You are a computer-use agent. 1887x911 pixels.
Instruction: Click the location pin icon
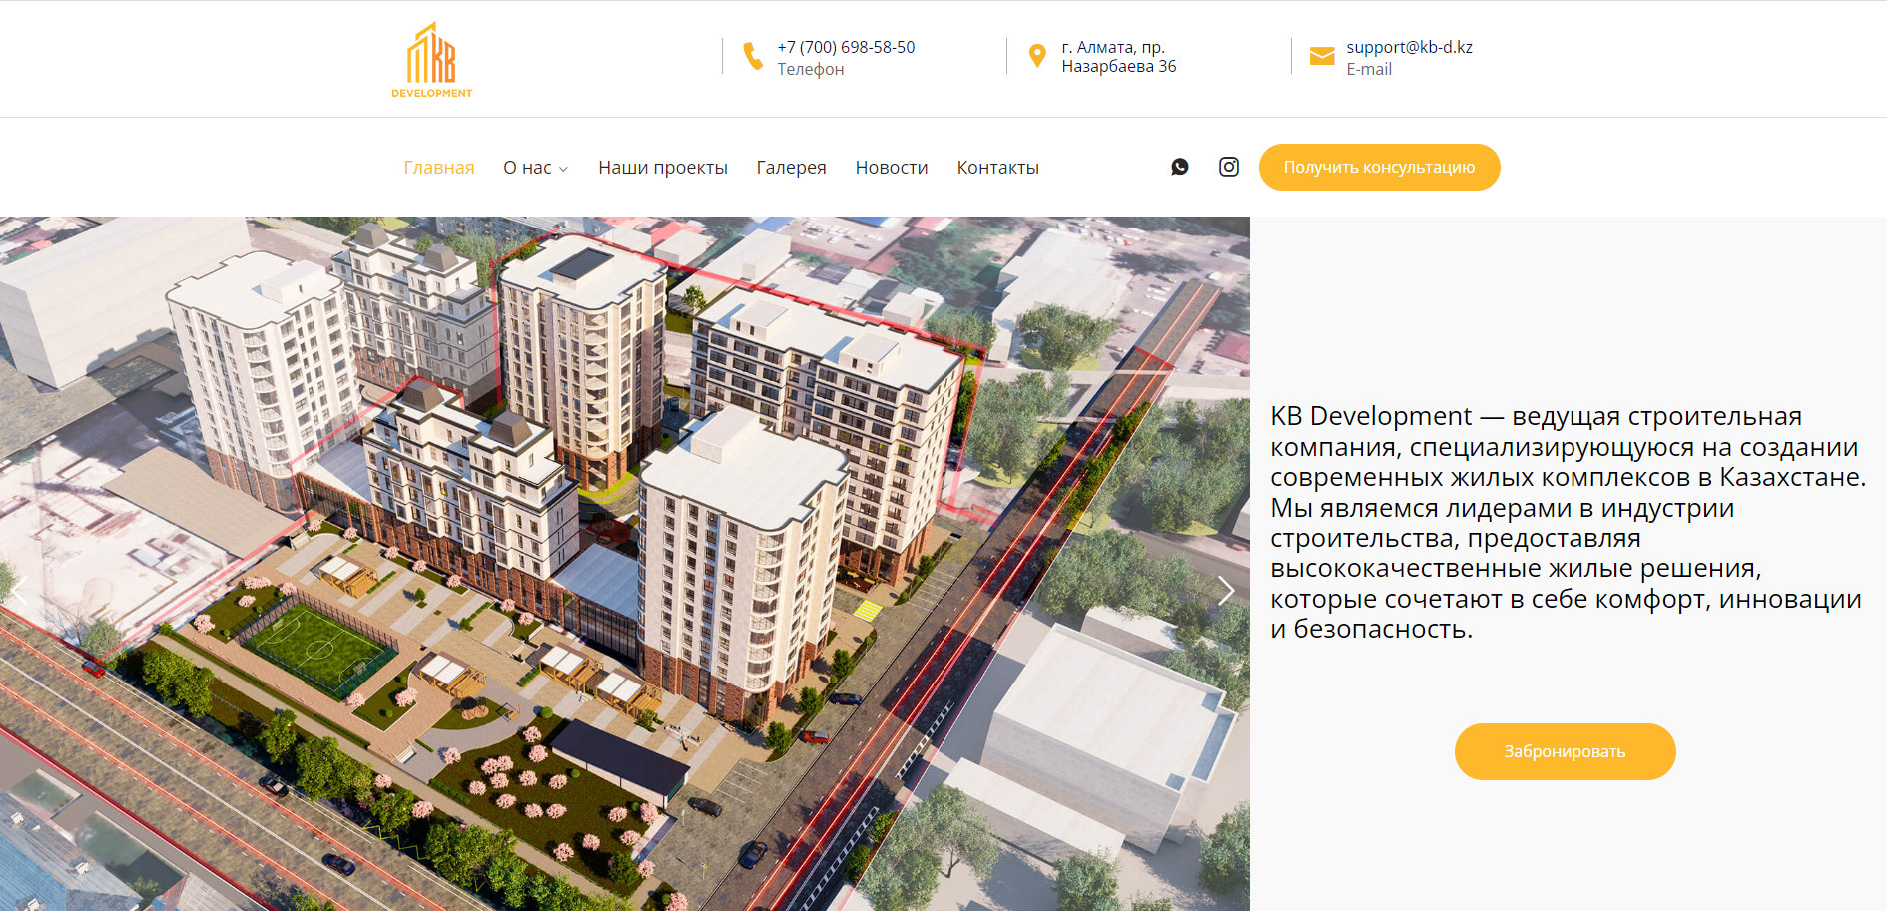1037,56
